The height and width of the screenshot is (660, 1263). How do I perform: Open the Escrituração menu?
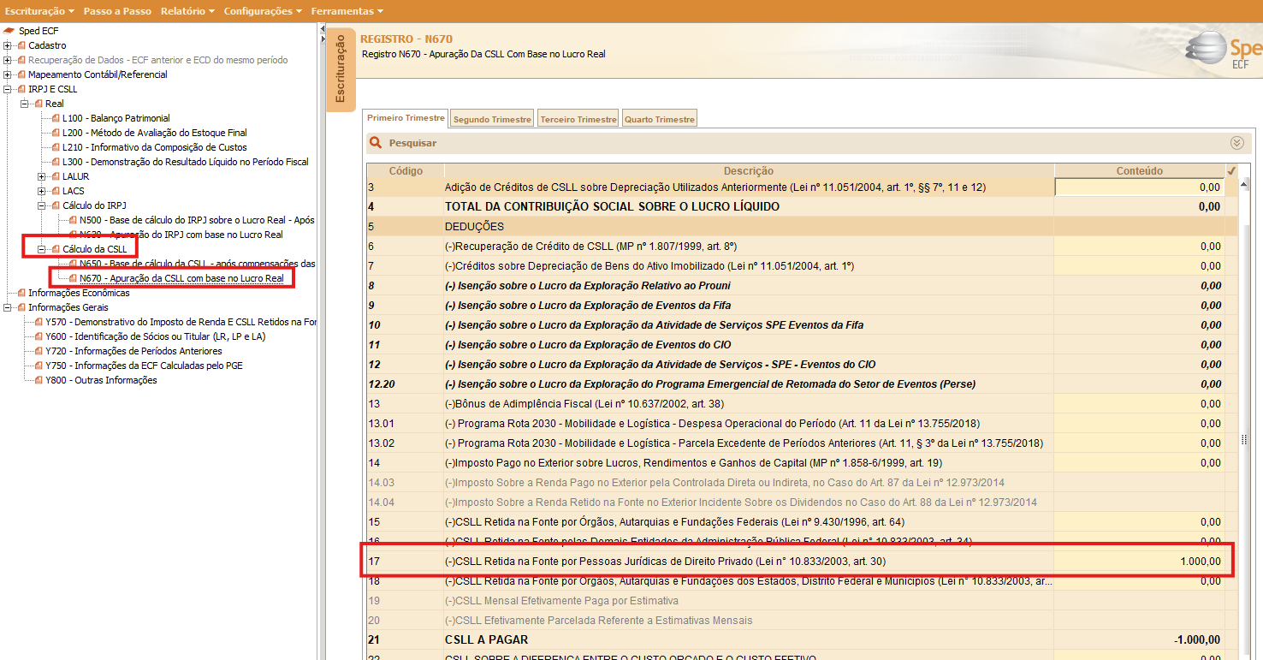(39, 11)
